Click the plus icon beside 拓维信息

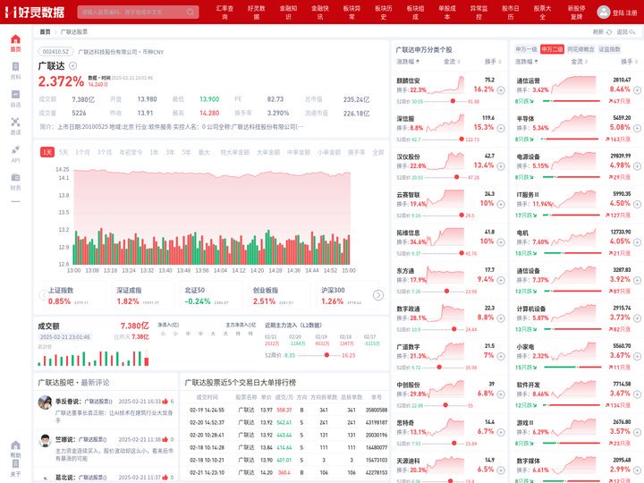pos(501,241)
